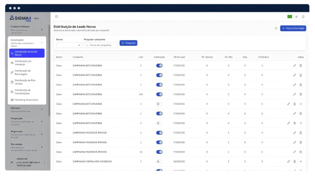
Task: Sort by the Último Lead column header
Action: (179, 57)
